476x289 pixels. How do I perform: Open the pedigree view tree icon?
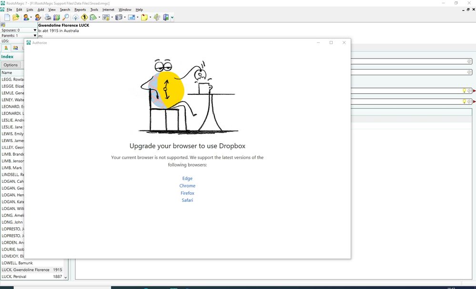(76, 17)
